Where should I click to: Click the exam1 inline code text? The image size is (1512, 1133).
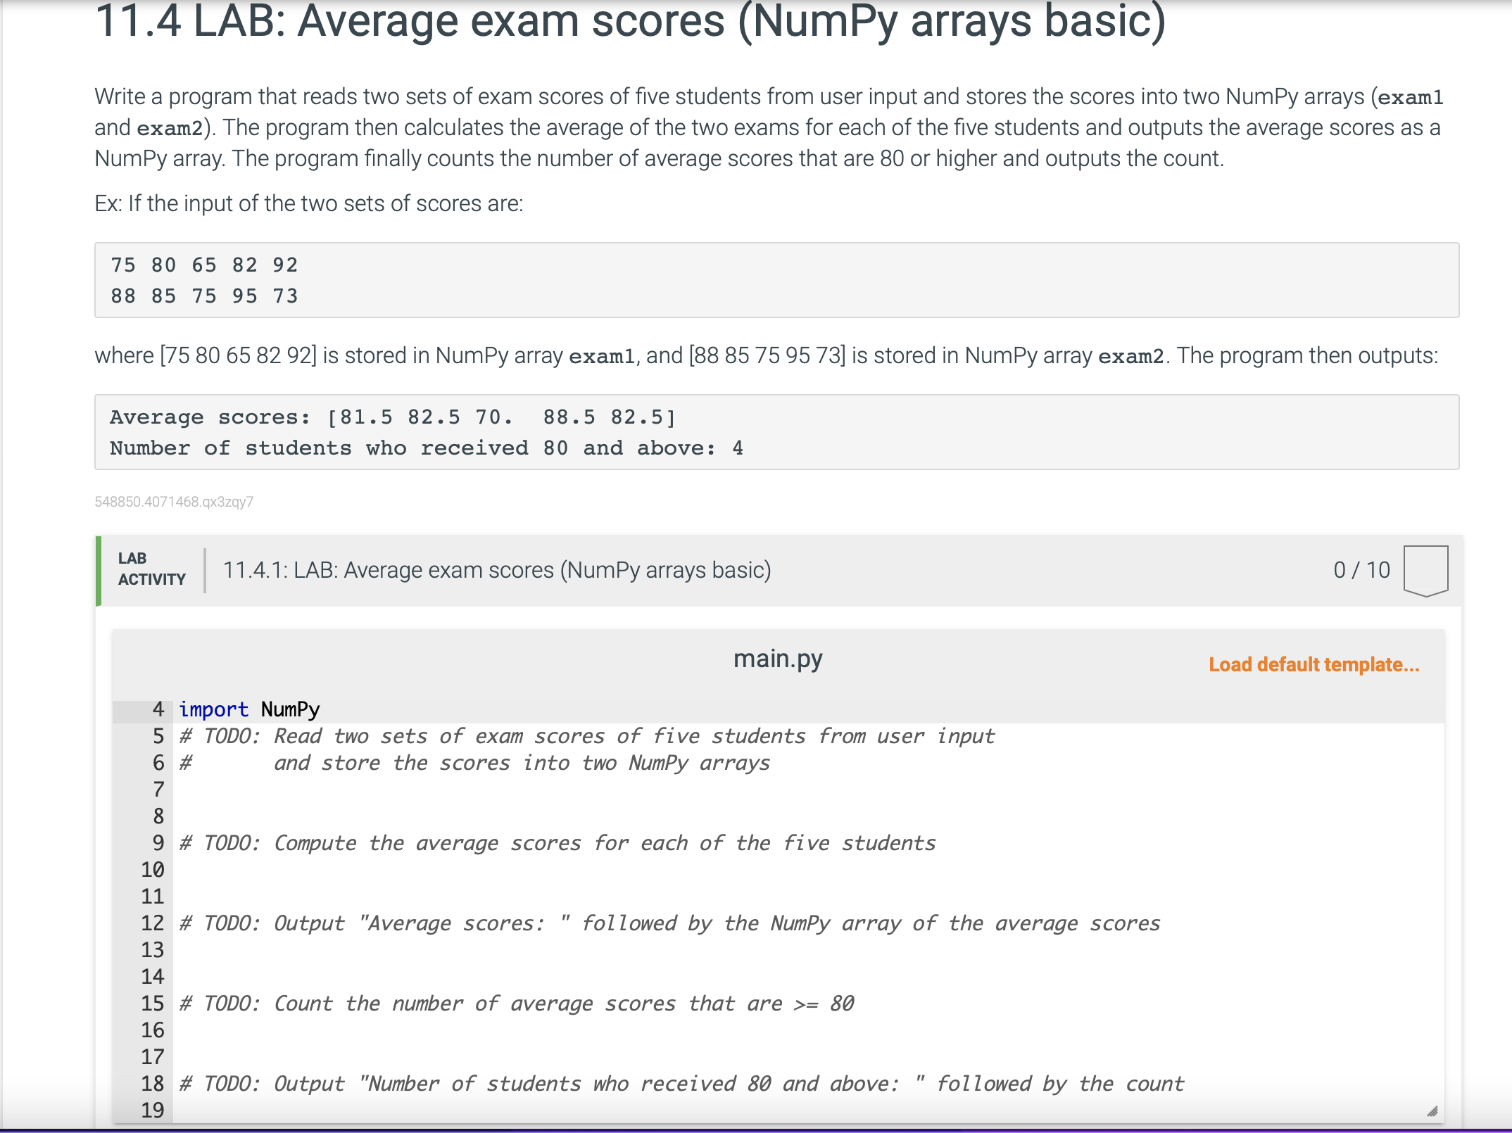[x=602, y=355]
